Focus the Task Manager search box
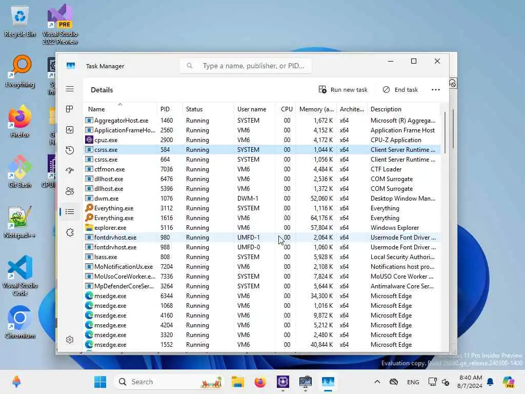 coord(246,66)
